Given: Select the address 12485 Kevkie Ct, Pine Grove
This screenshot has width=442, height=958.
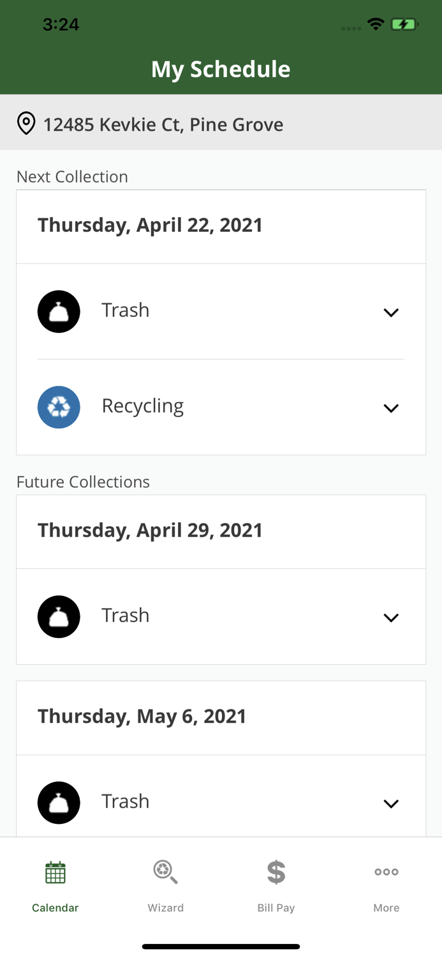Looking at the screenshot, I should click(163, 124).
